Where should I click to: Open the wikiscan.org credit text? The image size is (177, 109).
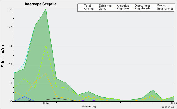click(88, 106)
